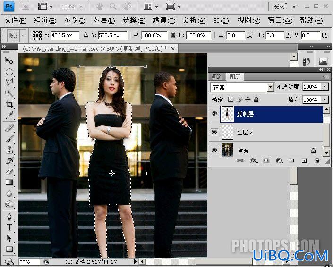Toggle lock all

point(256,100)
